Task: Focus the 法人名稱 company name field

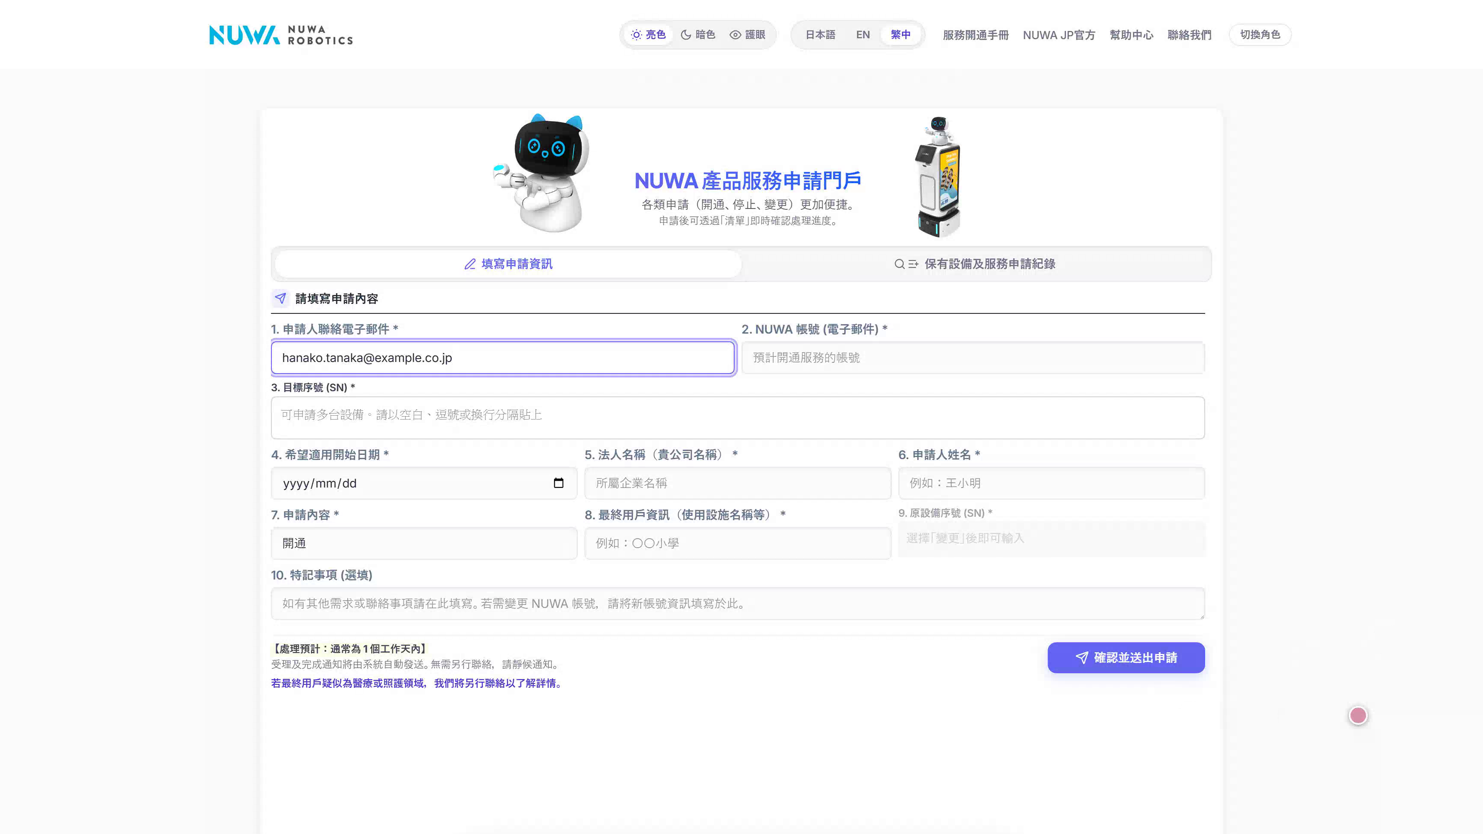Action: coord(738,483)
